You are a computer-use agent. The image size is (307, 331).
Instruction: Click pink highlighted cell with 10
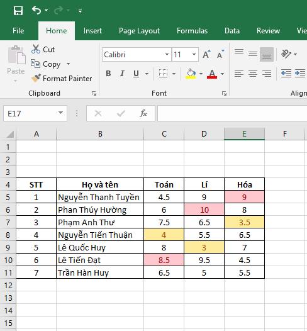tap(204, 210)
